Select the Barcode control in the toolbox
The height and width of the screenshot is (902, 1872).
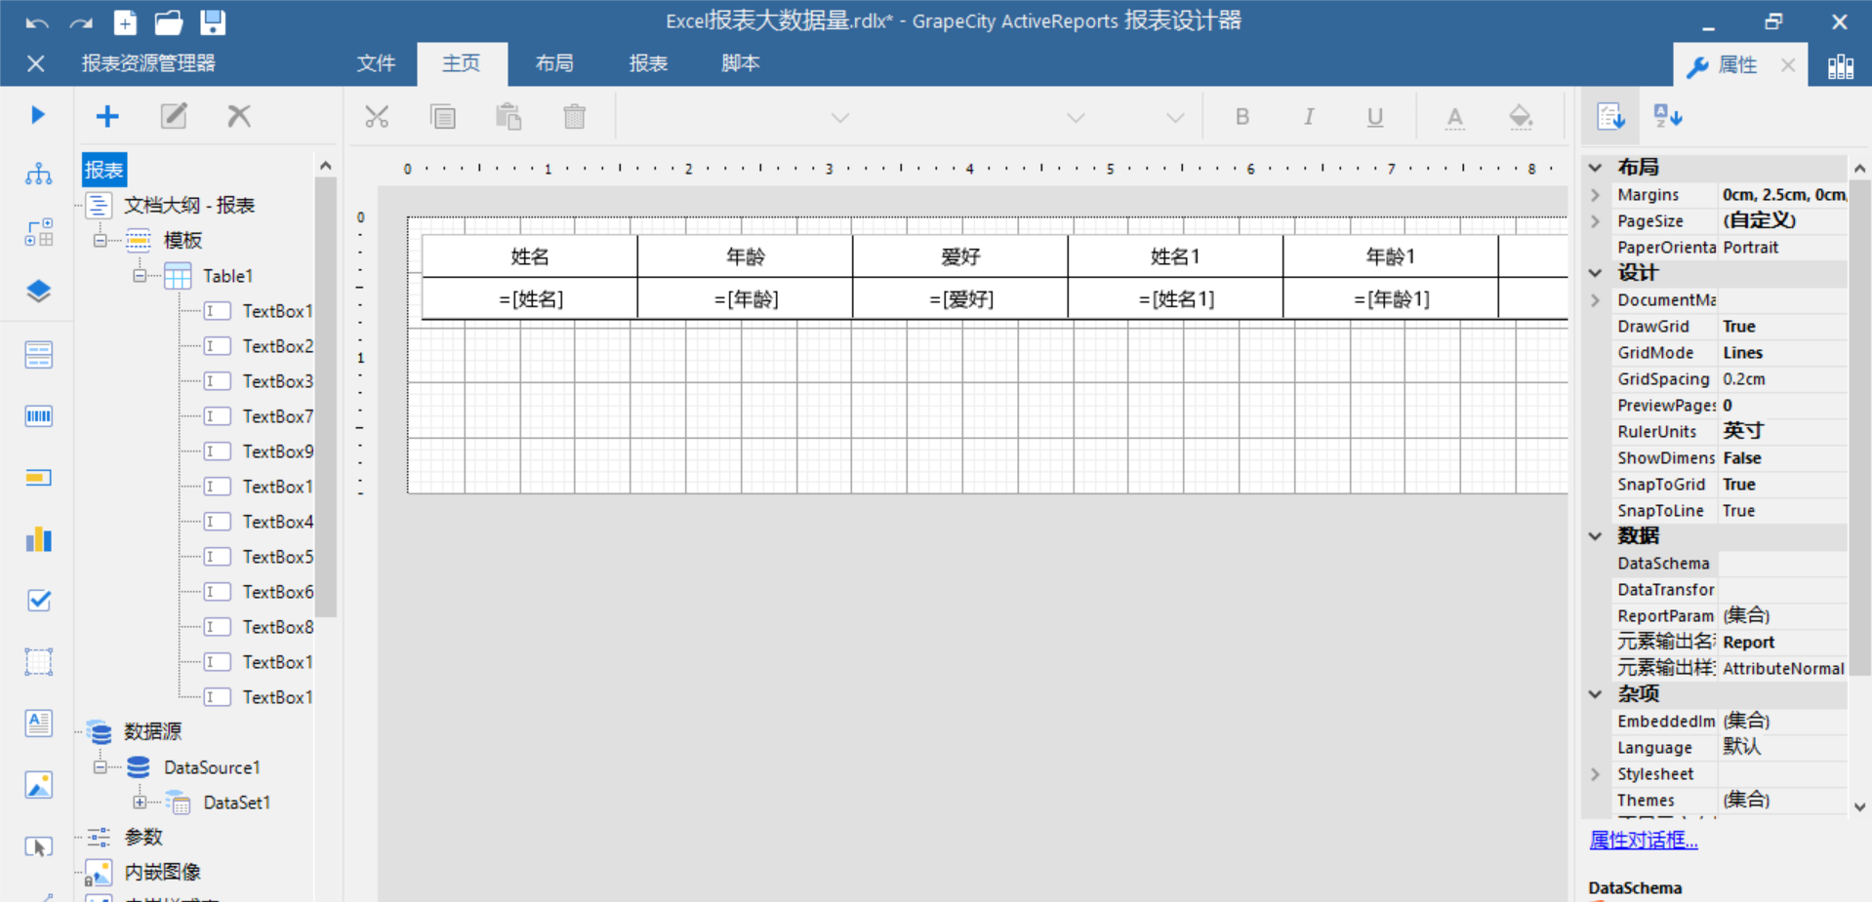point(38,415)
